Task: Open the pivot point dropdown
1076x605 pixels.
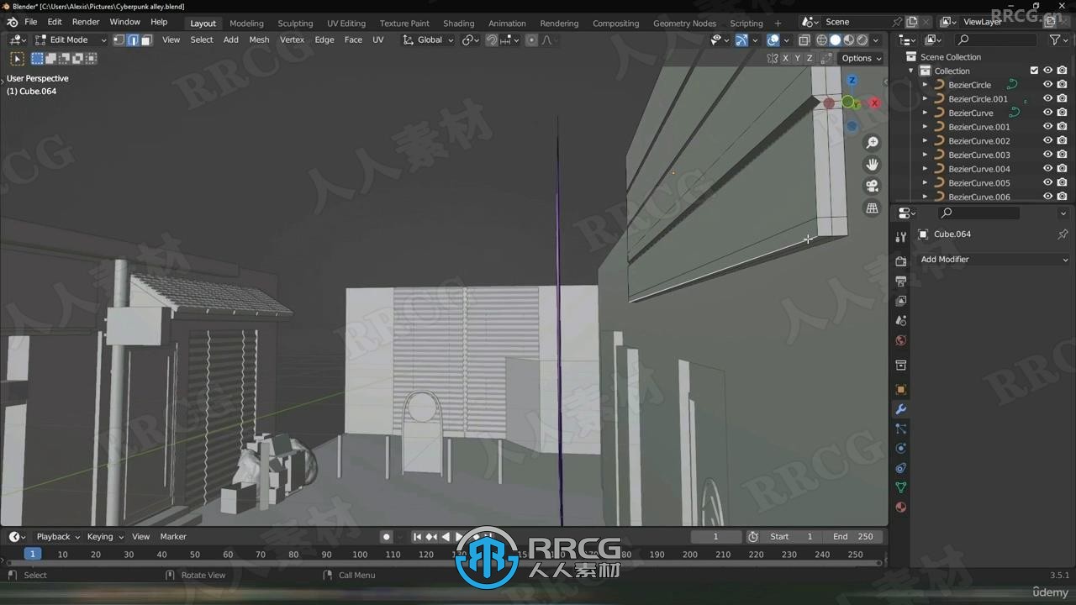Action: pyautogui.click(x=470, y=39)
